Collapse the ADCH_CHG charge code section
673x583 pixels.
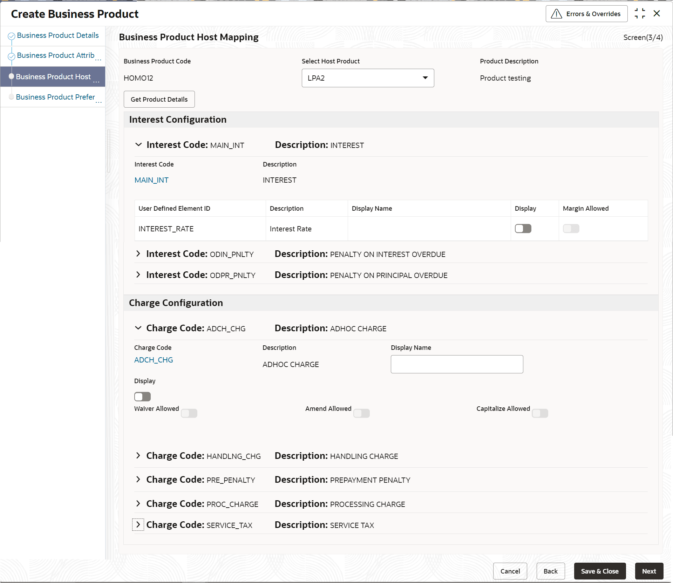click(138, 328)
